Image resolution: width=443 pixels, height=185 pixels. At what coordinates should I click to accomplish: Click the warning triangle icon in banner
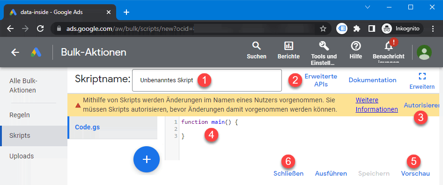click(78, 106)
